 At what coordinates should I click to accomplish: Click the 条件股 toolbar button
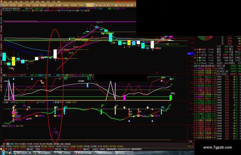click(x=28, y=5)
